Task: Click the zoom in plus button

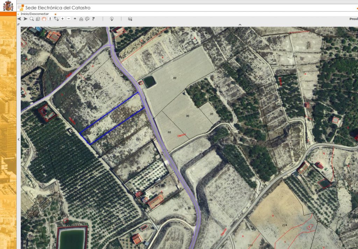Action: click(62, 19)
